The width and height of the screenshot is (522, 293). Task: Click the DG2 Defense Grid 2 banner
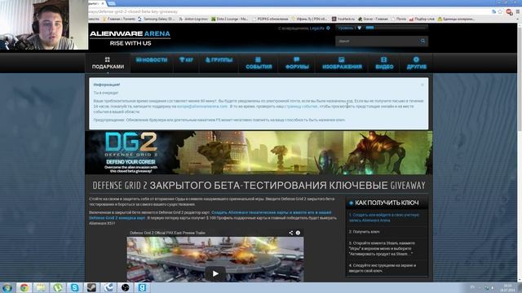(259, 152)
